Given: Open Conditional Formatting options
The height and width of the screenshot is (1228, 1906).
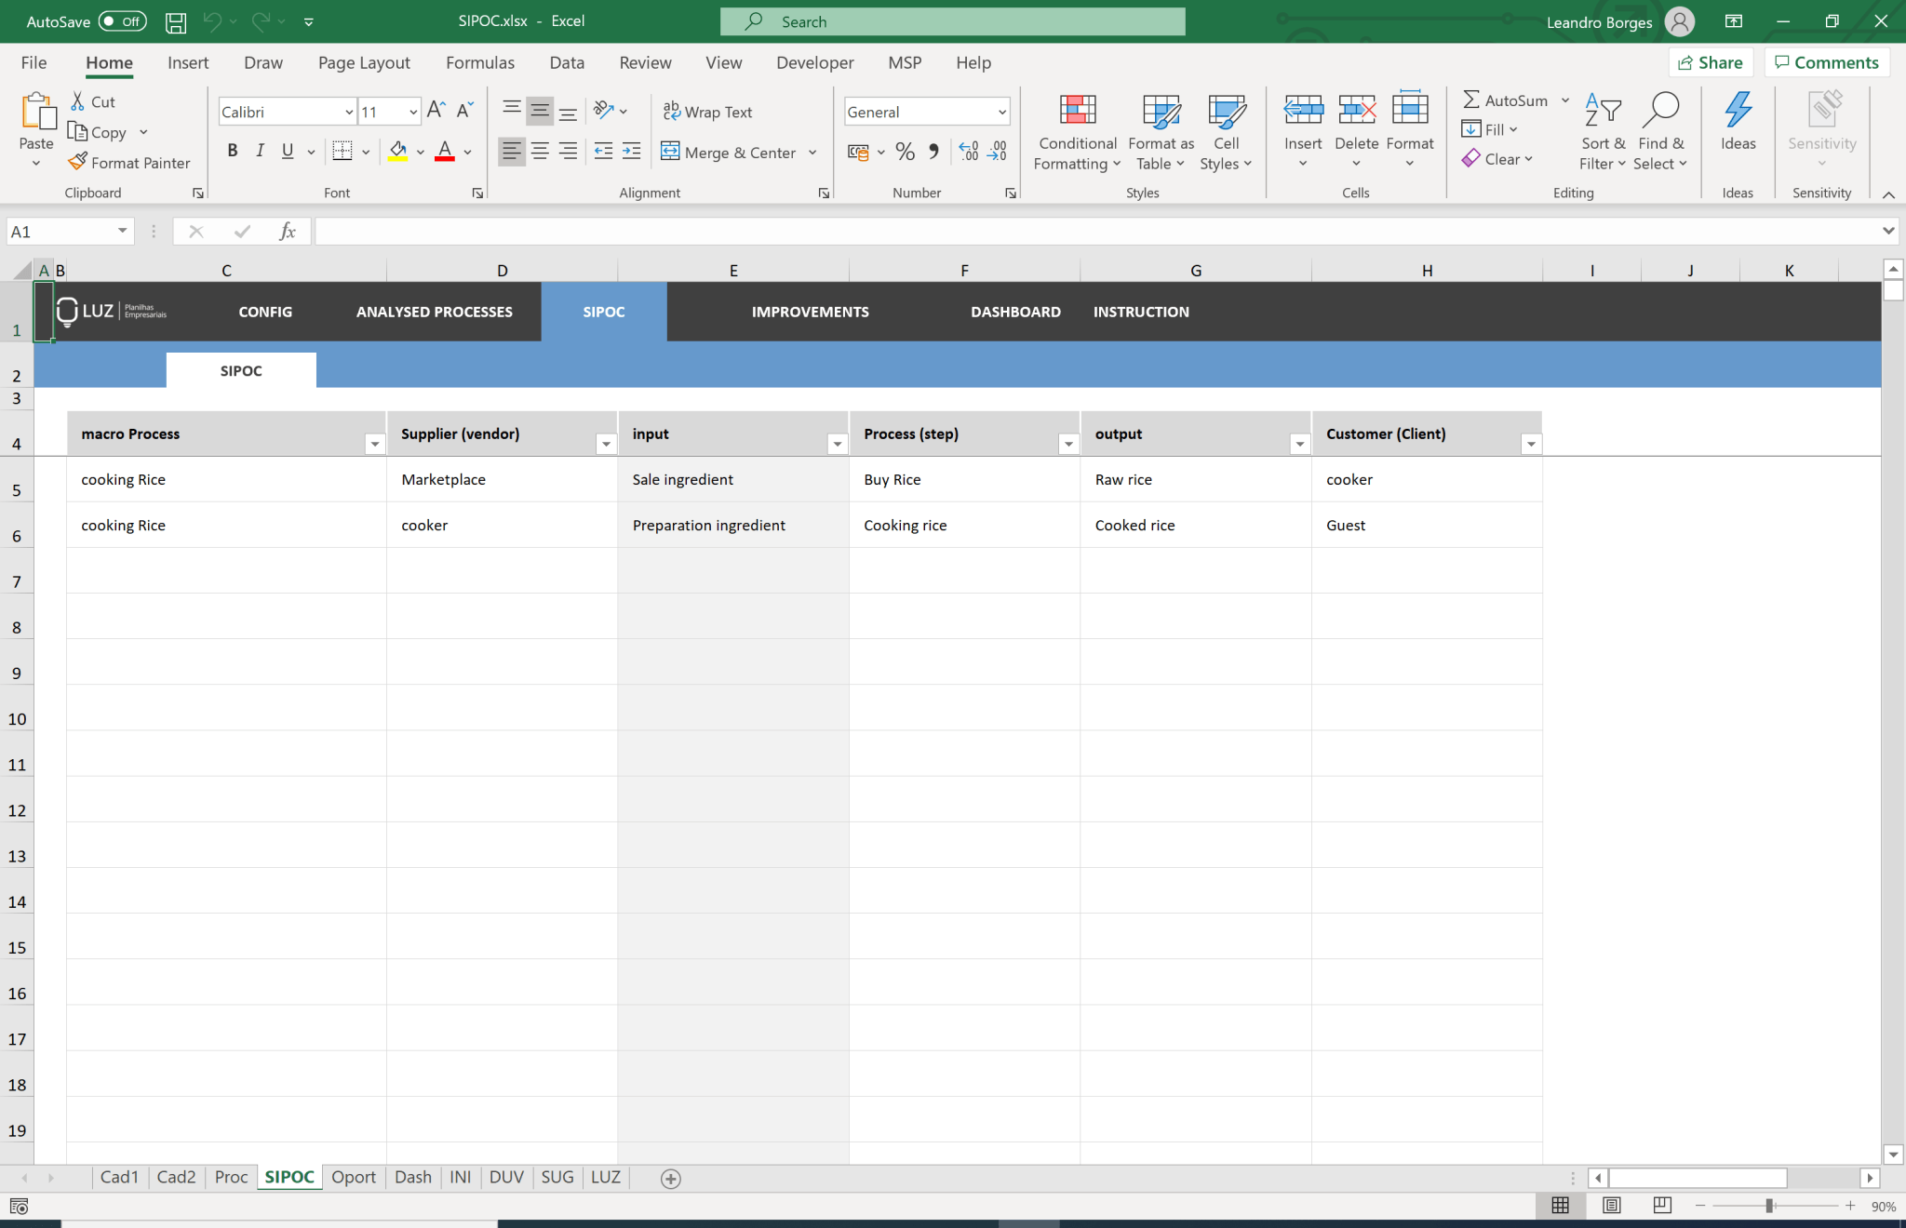Looking at the screenshot, I should coord(1076,131).
